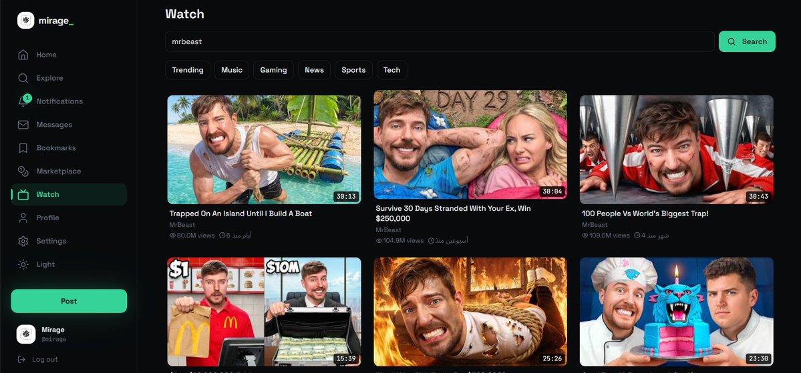Screen dimensions: 801x373
Task: Open the Messages section
Action: point(69,125)
